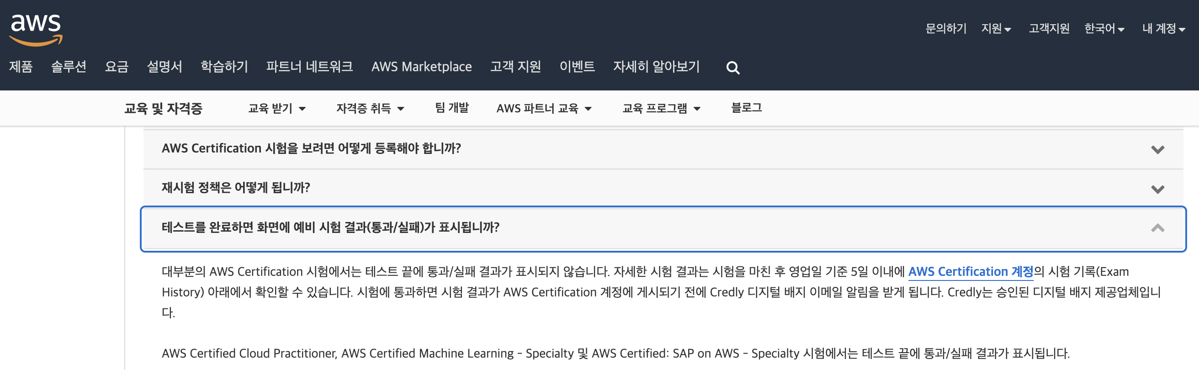Collapse the 예비 시험 결과 FAQ question
1199x370 pixels.
pyautogui.click(x=663, y=228)
